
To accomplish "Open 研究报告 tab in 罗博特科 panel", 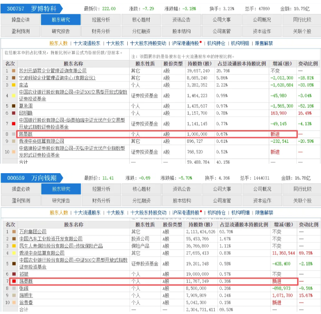I will 61,31.
